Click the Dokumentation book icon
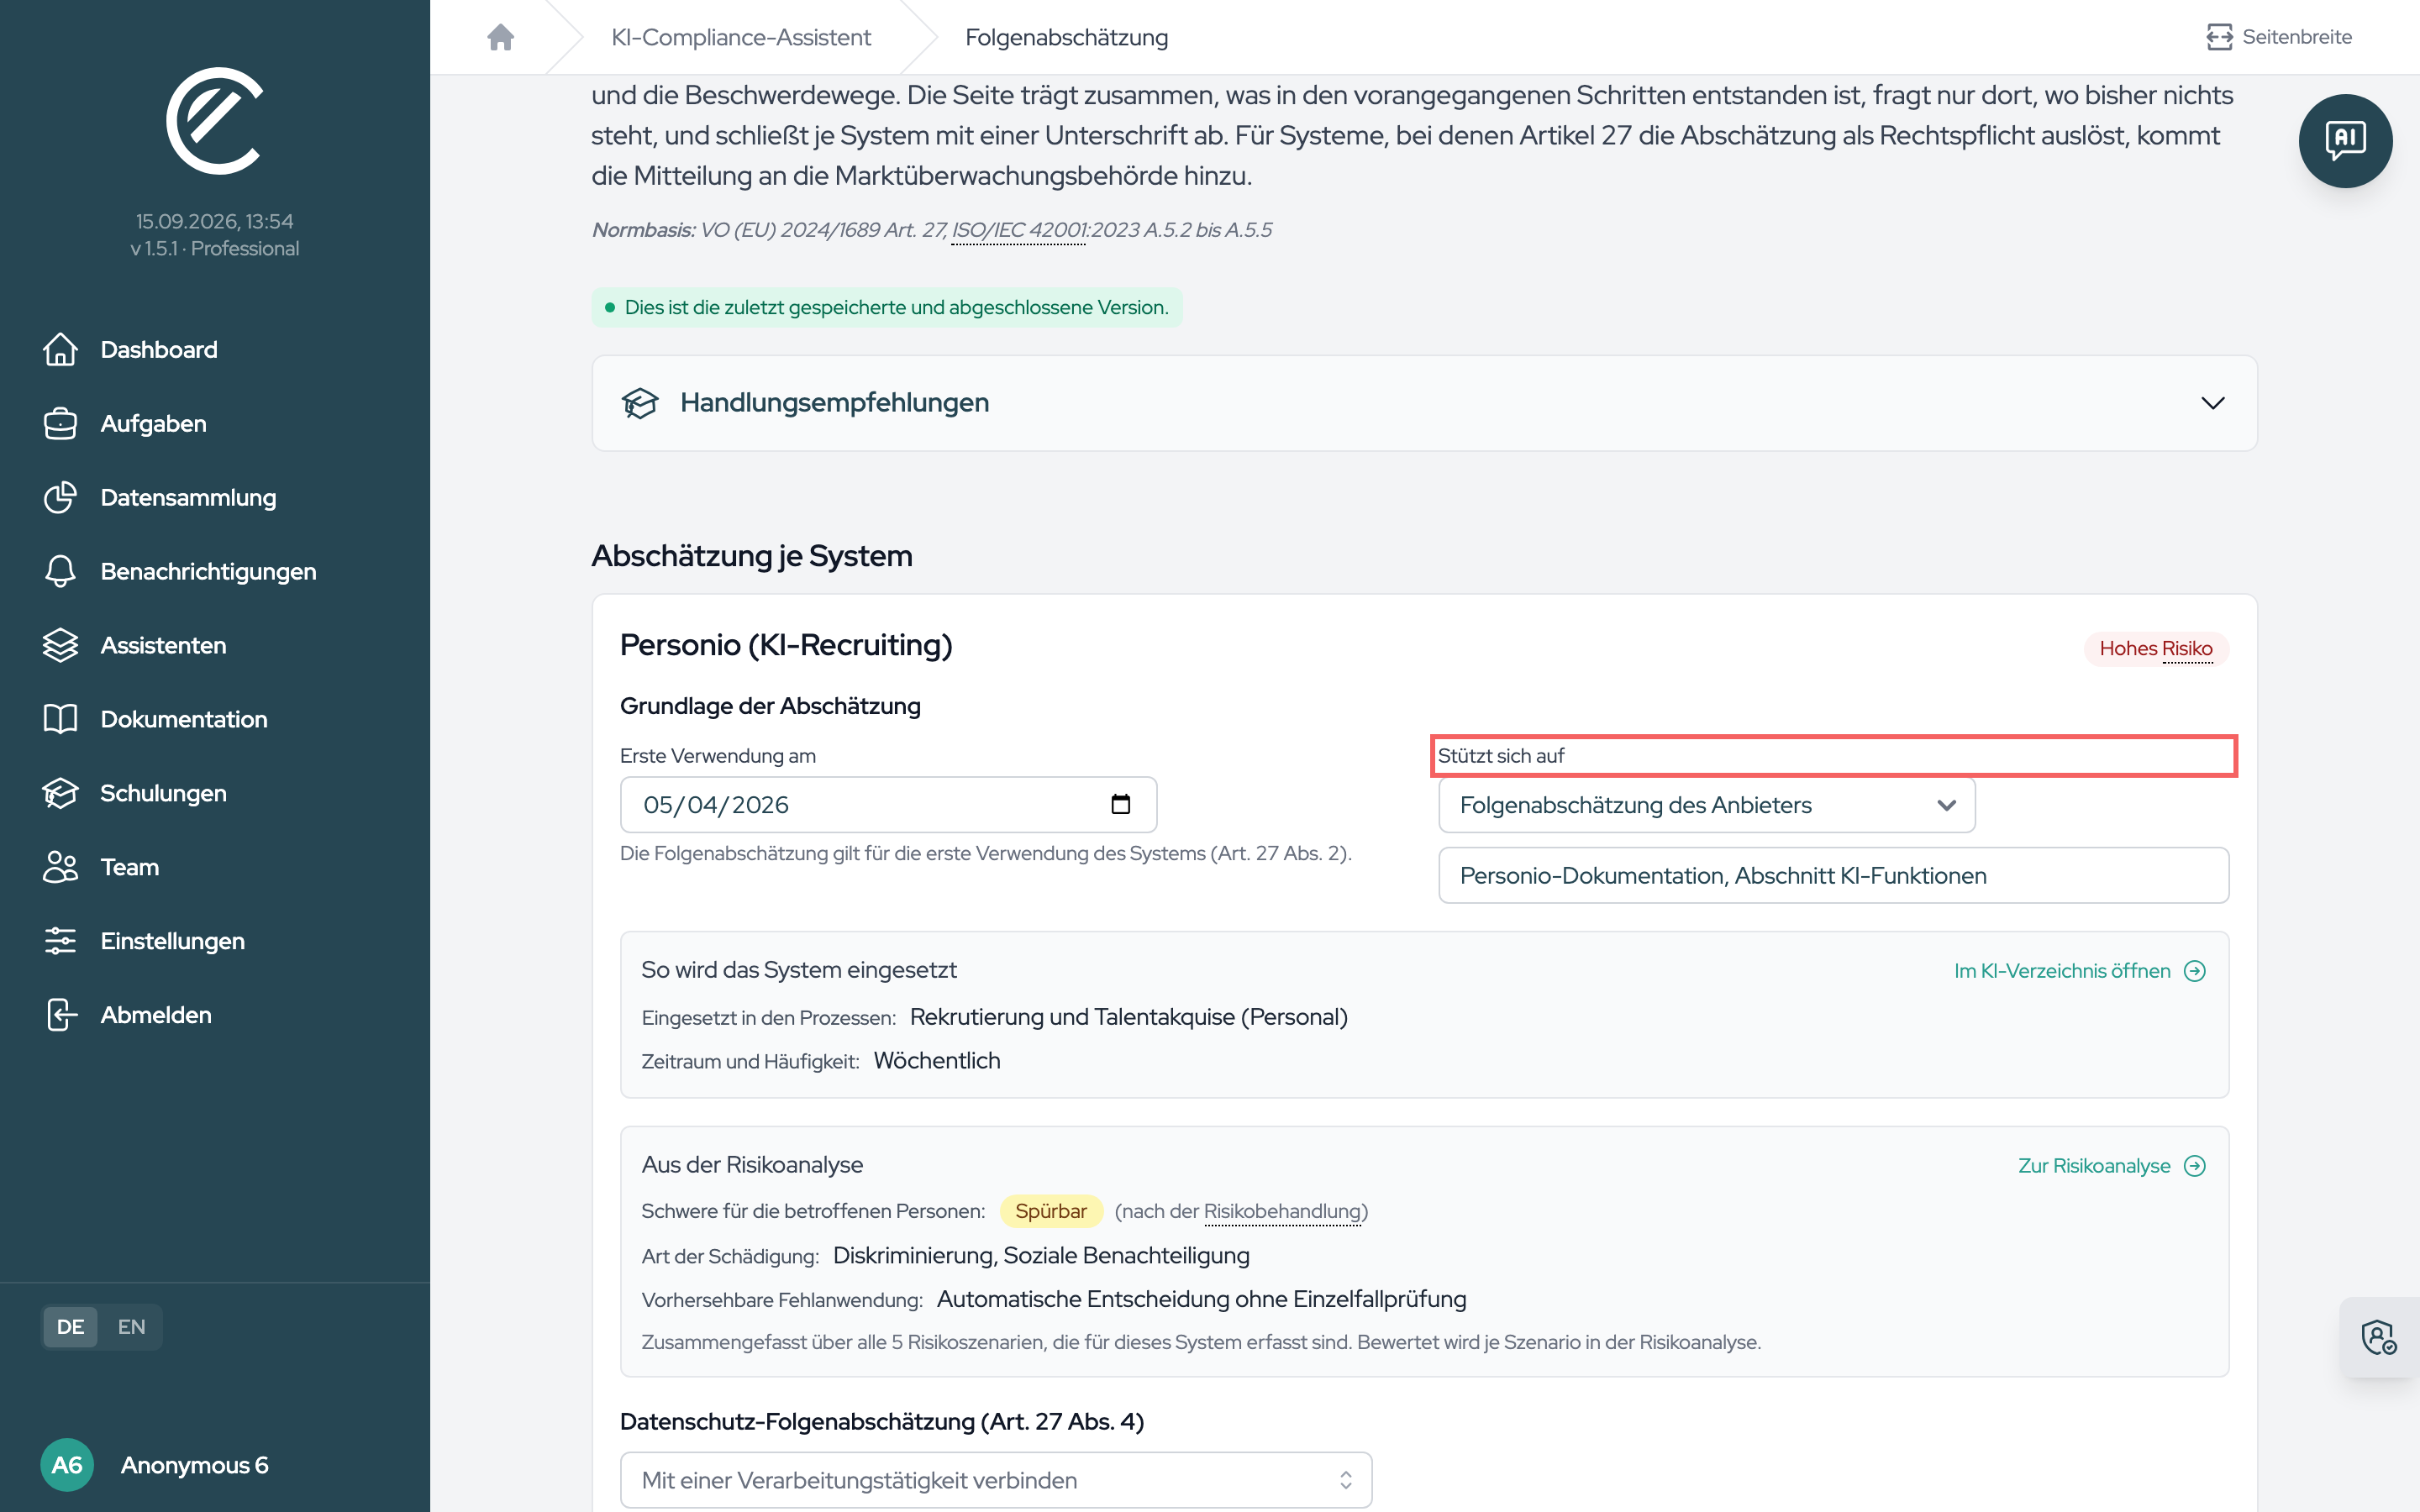 pyautogui.click(x=60, y=719)
